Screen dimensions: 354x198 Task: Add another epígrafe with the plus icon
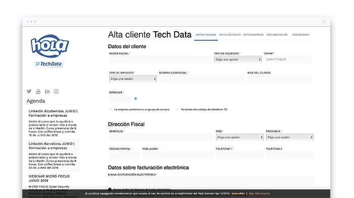136,99
